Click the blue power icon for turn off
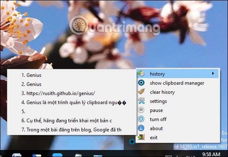Viewport: 228px width, 157px height. click(x=141, y=119)
